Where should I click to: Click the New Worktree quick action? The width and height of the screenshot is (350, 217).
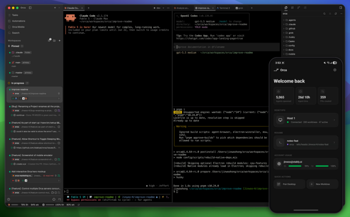coord(322,184)
